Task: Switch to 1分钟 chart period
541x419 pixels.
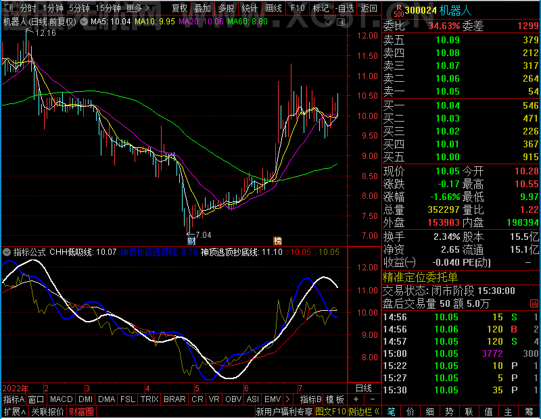Action: pyautogui.click(x=53, y=8)
